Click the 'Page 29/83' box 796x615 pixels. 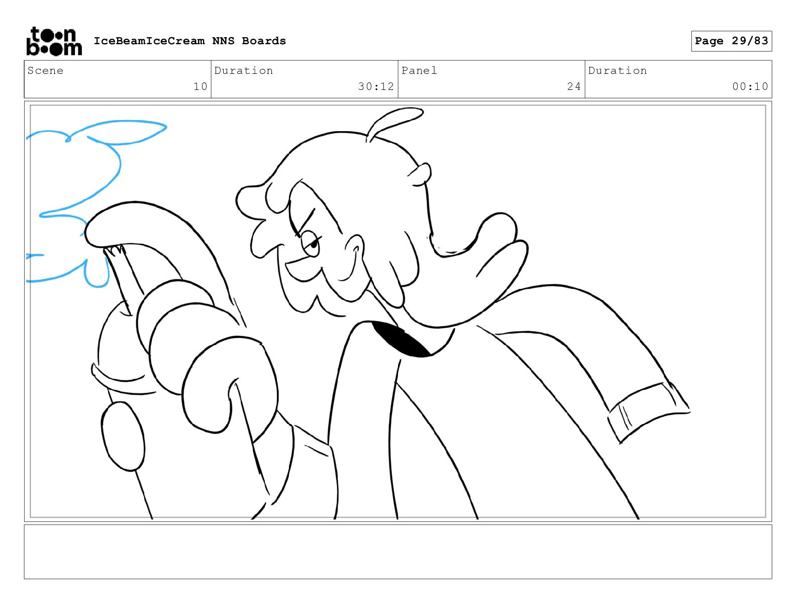(x=731, y=41)
